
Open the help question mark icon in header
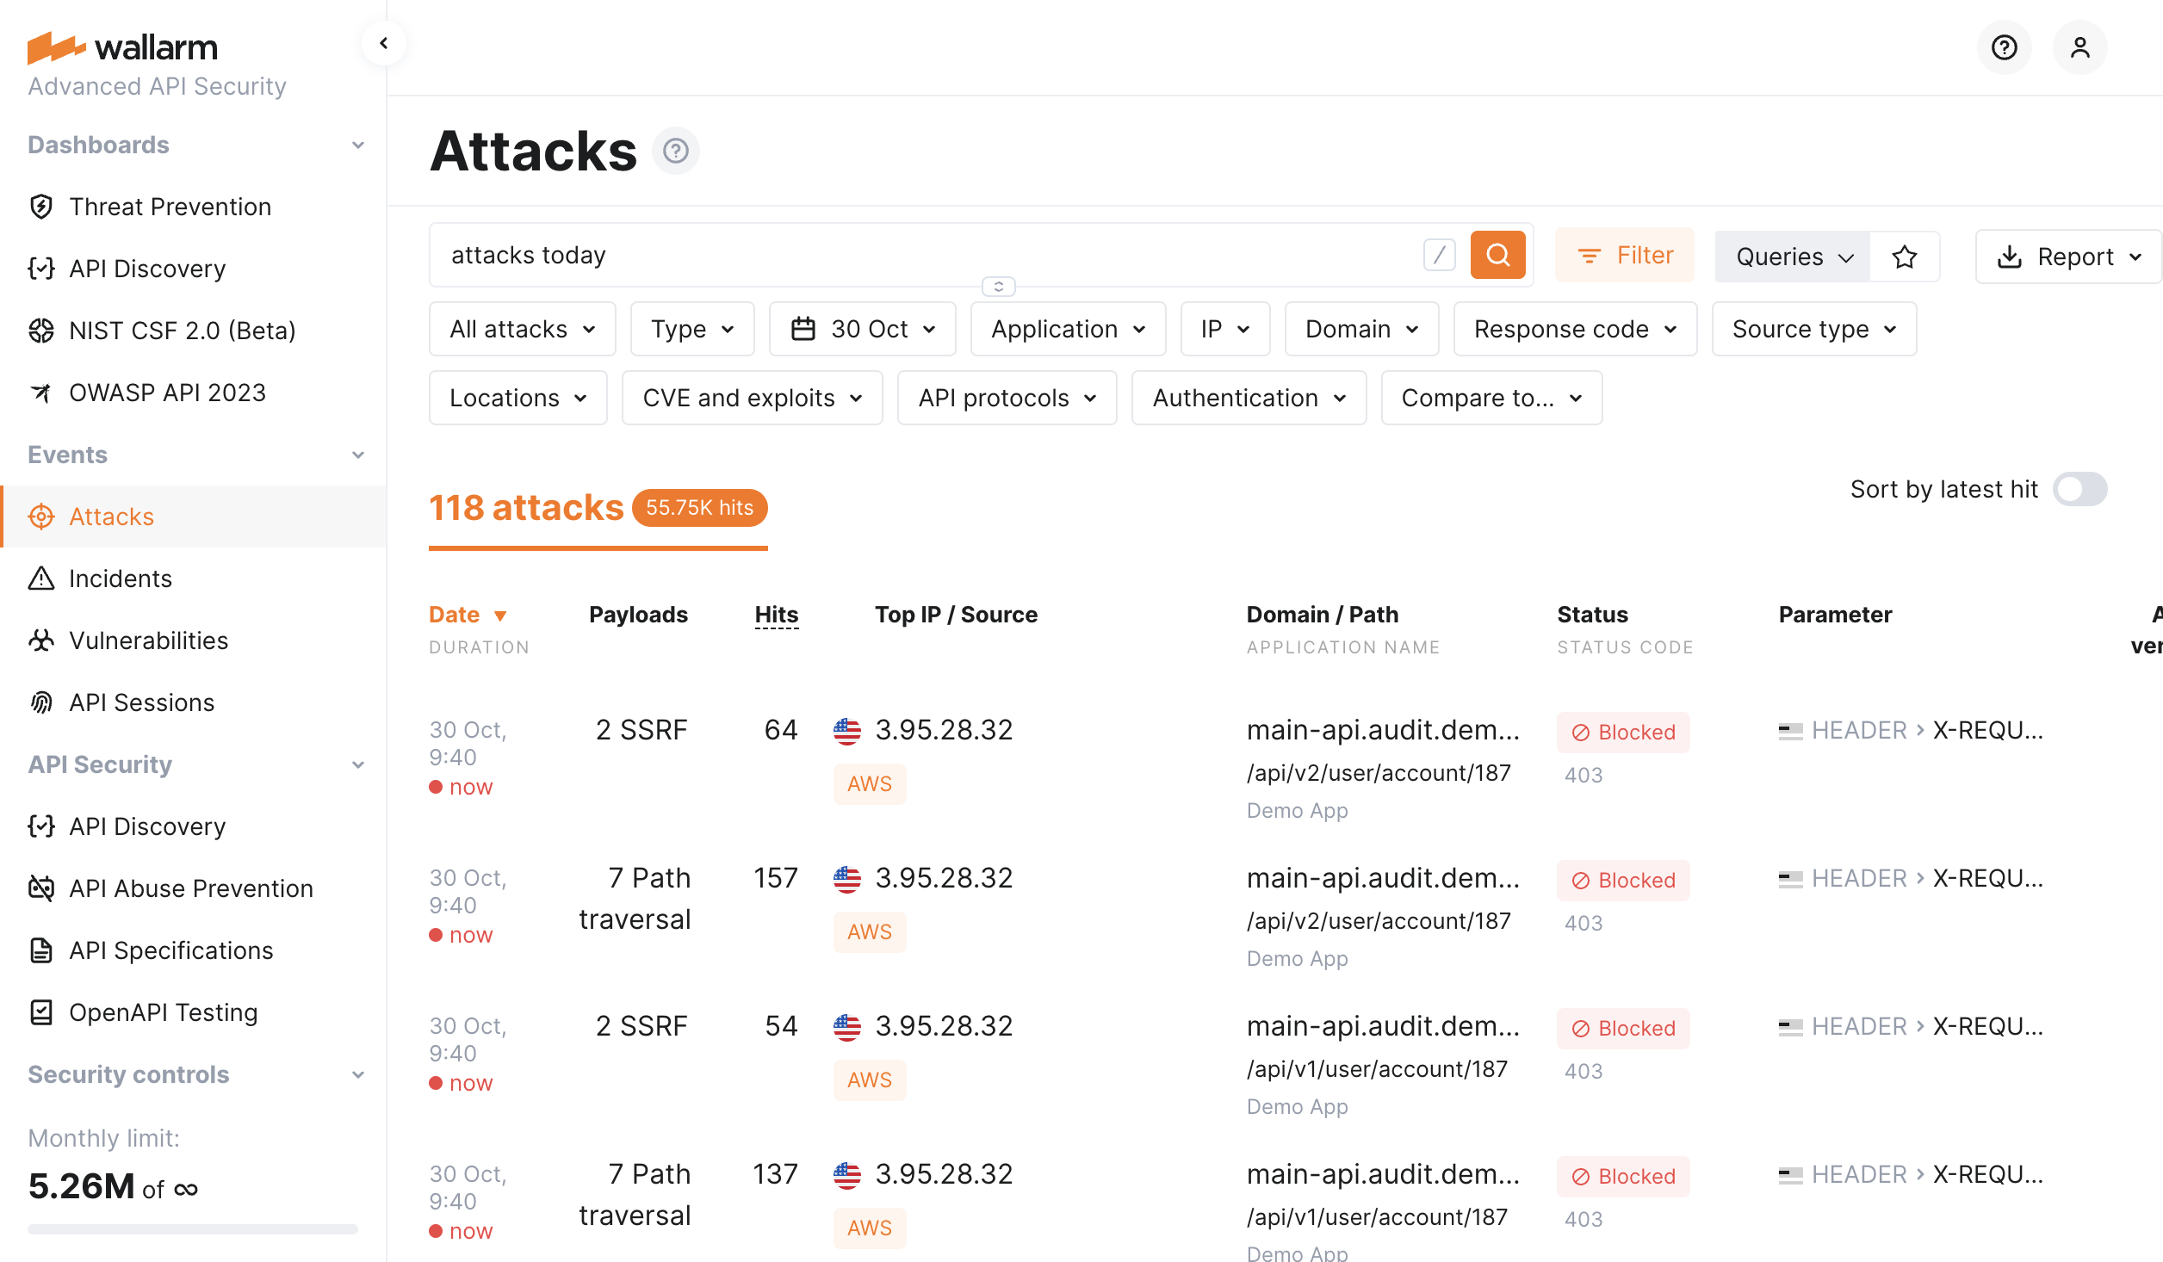[2004, 47]
